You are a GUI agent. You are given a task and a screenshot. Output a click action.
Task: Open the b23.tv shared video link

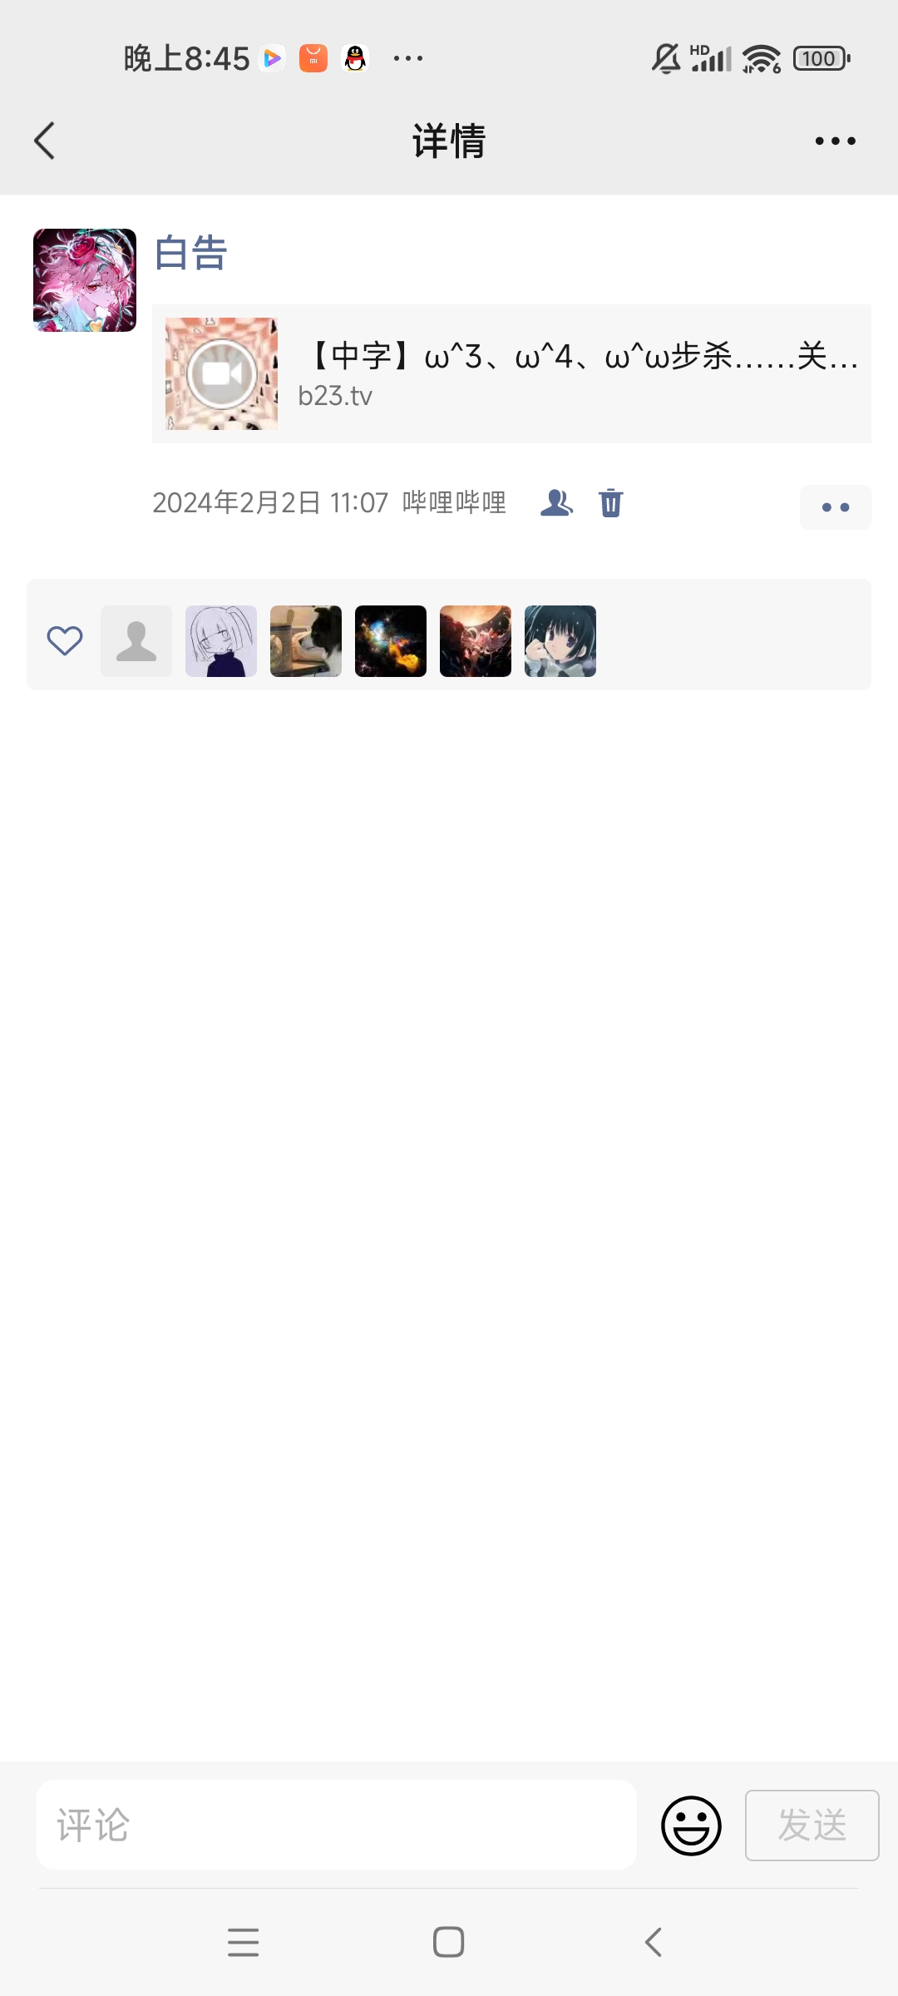511,373
